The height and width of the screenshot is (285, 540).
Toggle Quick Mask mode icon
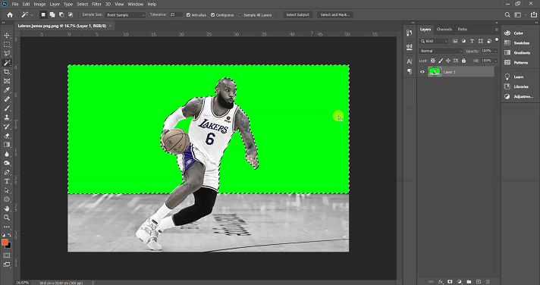[x=7, y=255]
